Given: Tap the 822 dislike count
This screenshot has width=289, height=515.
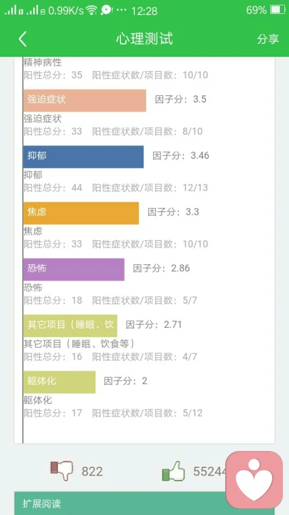Looking at the screenshot, I should coord(92,472).
